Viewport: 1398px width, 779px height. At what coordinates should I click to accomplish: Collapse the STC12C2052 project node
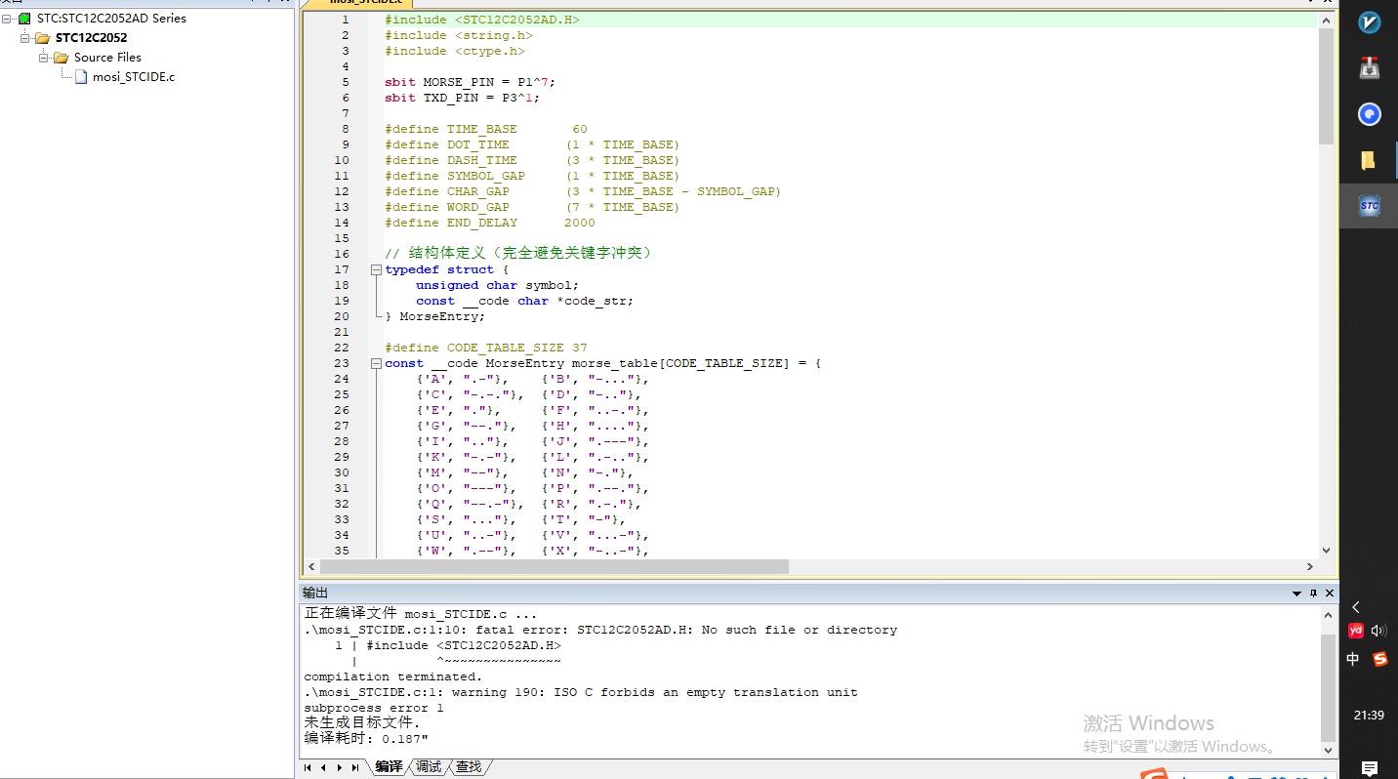[x=25, y=38]
